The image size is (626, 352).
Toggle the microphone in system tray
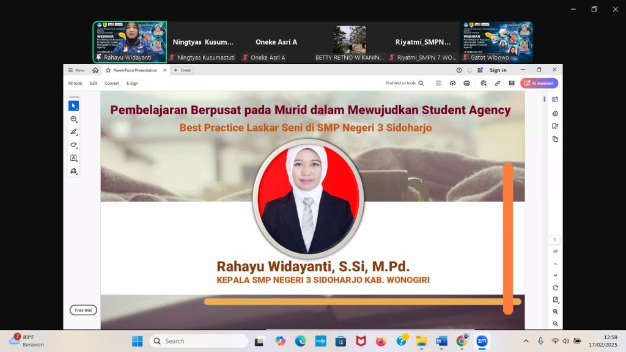click(540, 341)
